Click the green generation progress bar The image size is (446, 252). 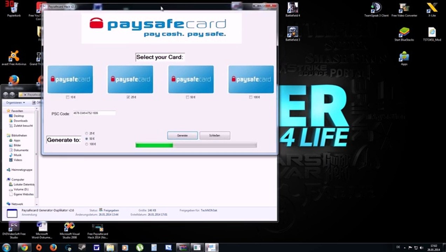coord(196,145)
